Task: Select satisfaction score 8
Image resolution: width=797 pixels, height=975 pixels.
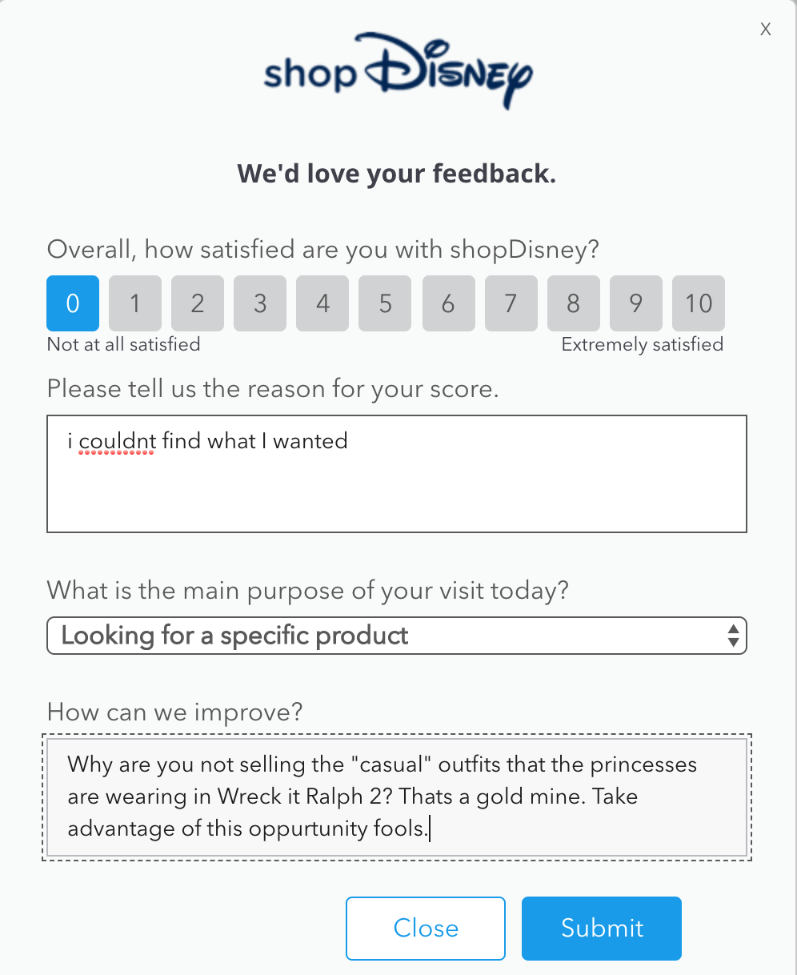Action: 573,303
